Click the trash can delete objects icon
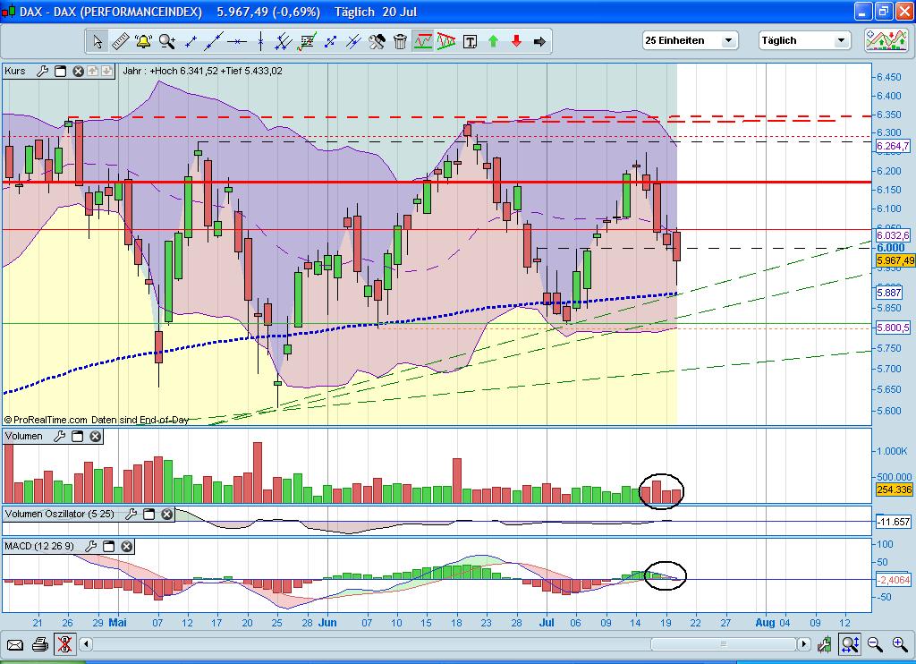Image resolution: width=916 pixels, height=664 pixels. click(400, 41)
